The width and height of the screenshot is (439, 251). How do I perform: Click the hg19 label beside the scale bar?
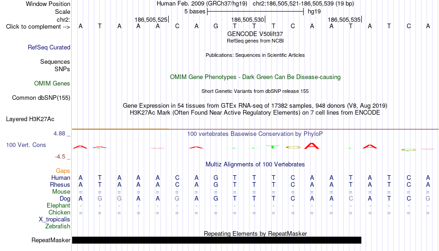pos(314,12)
